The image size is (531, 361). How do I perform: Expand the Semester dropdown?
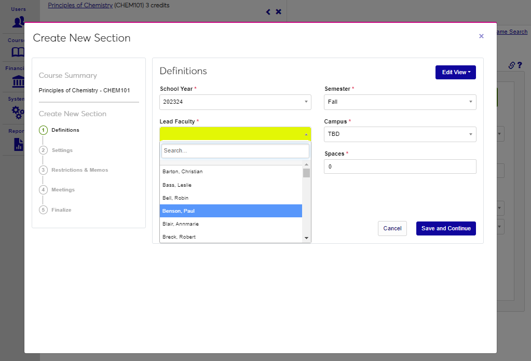[400, 102]
